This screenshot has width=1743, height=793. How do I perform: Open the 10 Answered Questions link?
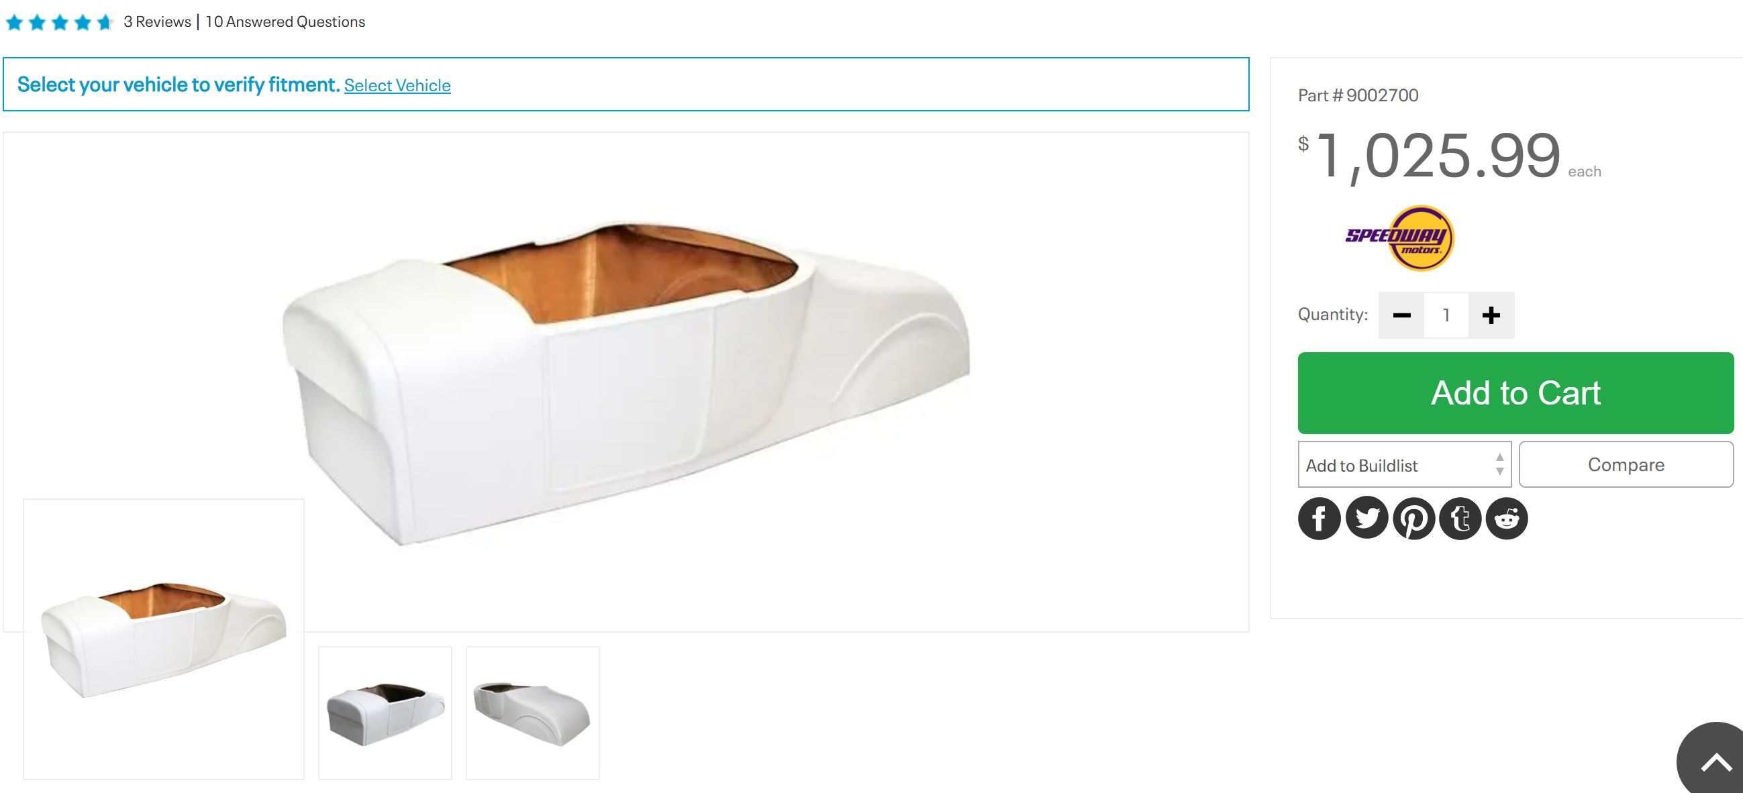tap(285, 21)
